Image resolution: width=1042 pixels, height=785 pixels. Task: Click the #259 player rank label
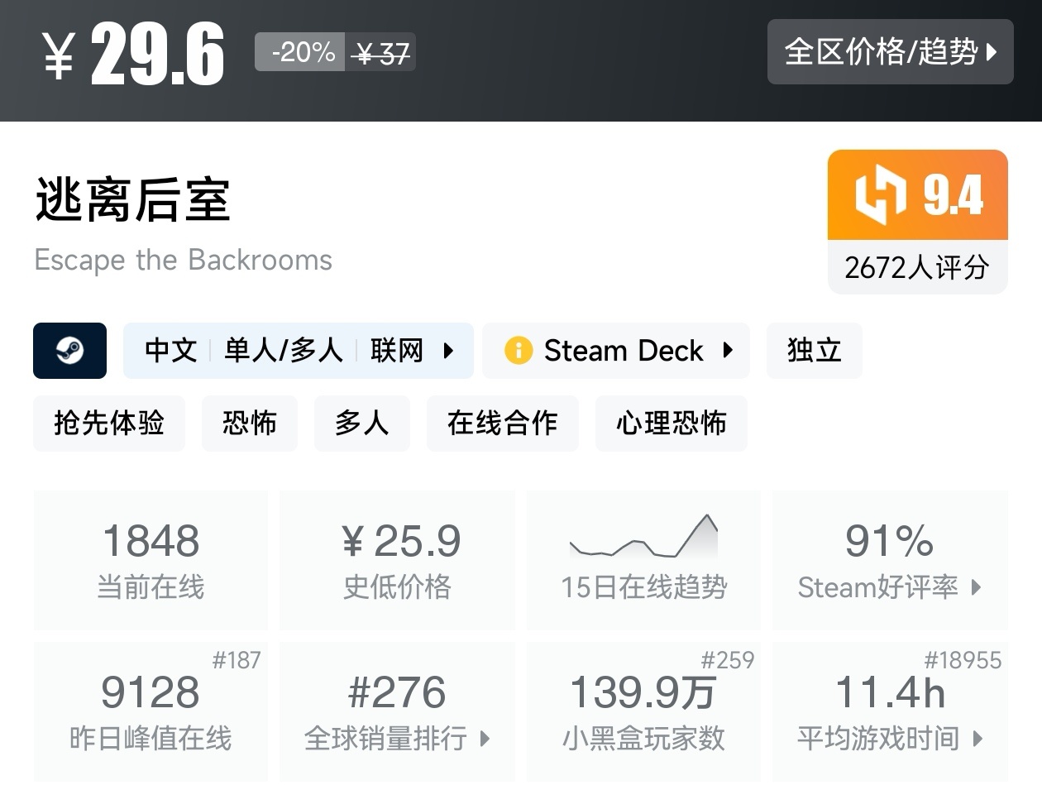tap(728, 660)
